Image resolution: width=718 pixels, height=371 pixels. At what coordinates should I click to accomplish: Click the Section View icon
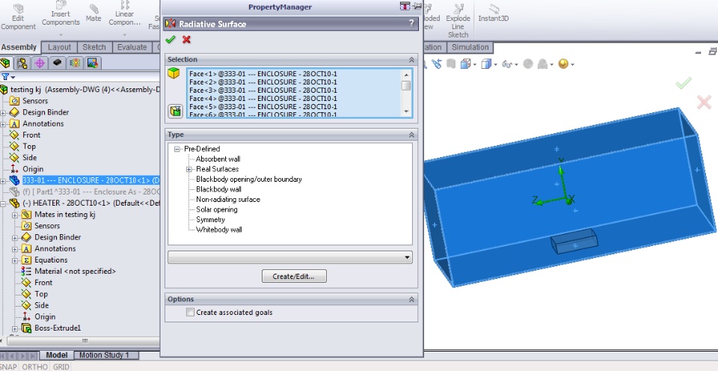(x=451, y=64)
